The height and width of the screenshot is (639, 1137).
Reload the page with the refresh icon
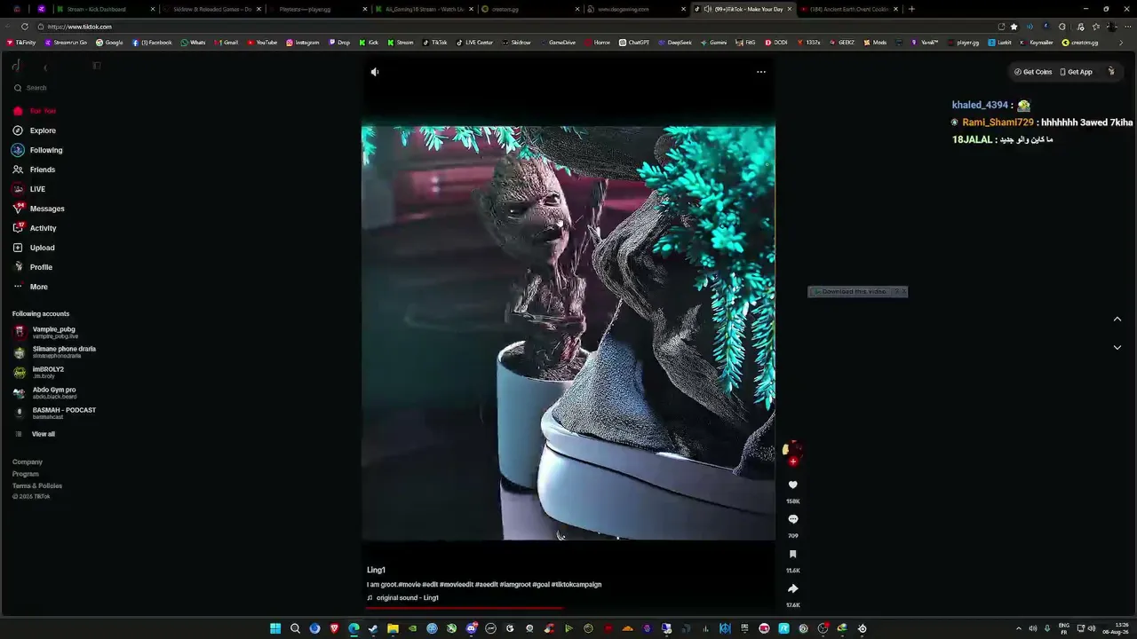(25, 27)
